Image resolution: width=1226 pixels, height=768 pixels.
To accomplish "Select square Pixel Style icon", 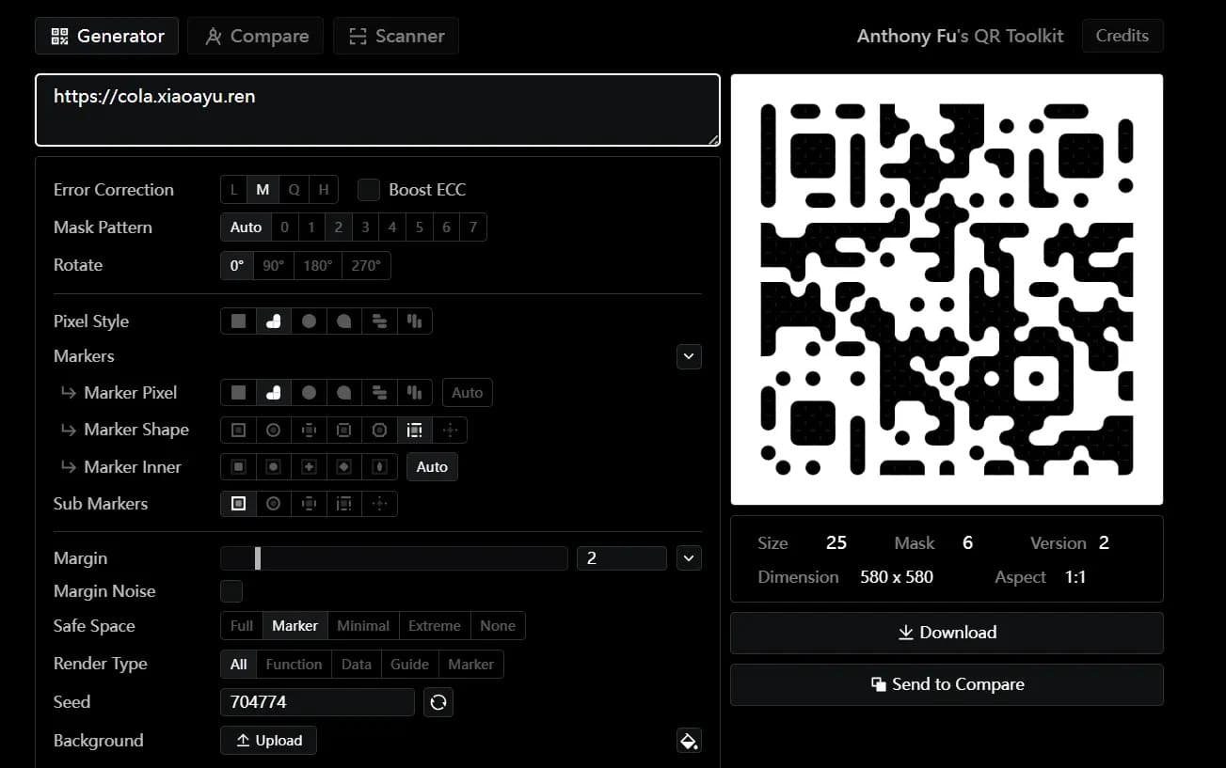I will 238,321.
